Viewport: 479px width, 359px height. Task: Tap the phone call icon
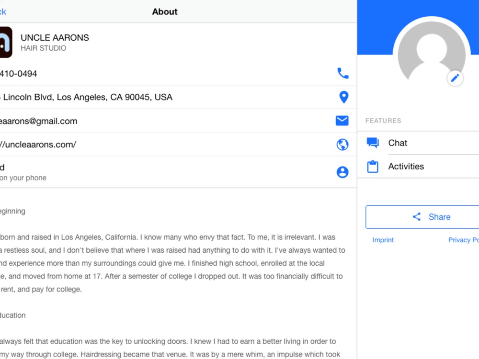tap(342, 73)
